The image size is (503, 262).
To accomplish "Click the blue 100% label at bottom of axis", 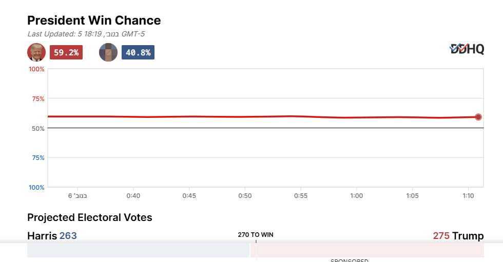I will 36,187.
